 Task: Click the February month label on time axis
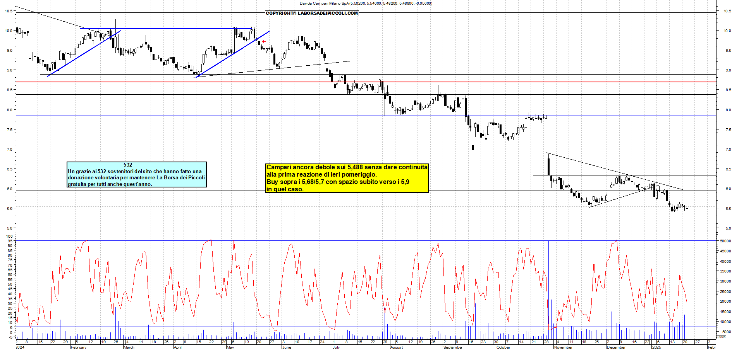pos(79,347)
